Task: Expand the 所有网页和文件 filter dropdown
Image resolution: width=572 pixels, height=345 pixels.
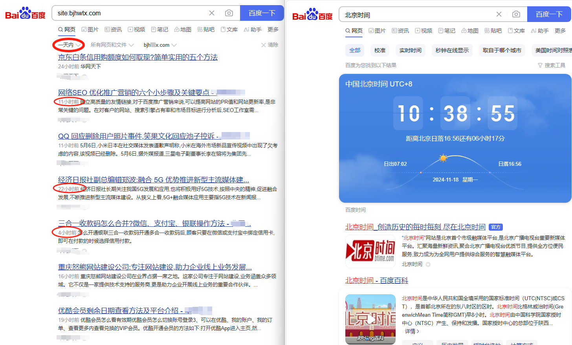Action: pos(112,45)
